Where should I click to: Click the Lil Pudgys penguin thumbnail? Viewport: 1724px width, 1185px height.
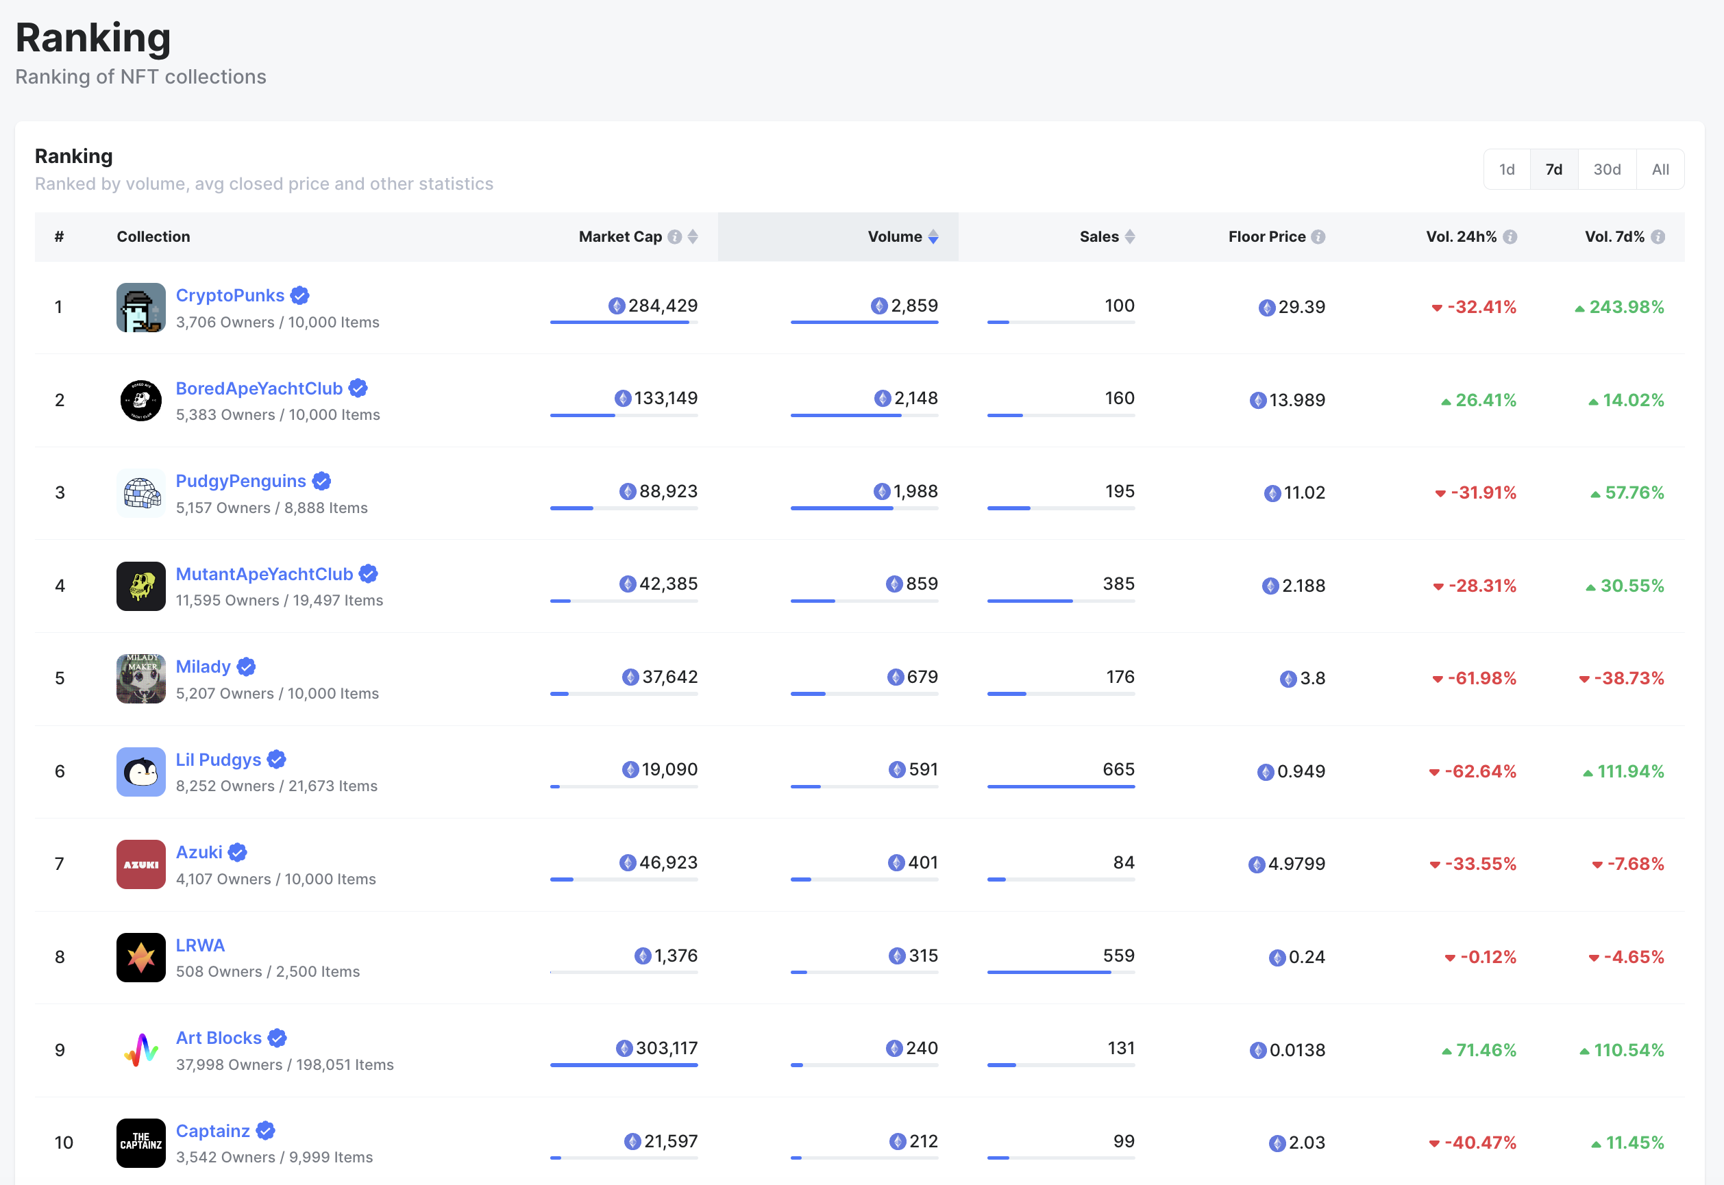click(x=141, y=771)
